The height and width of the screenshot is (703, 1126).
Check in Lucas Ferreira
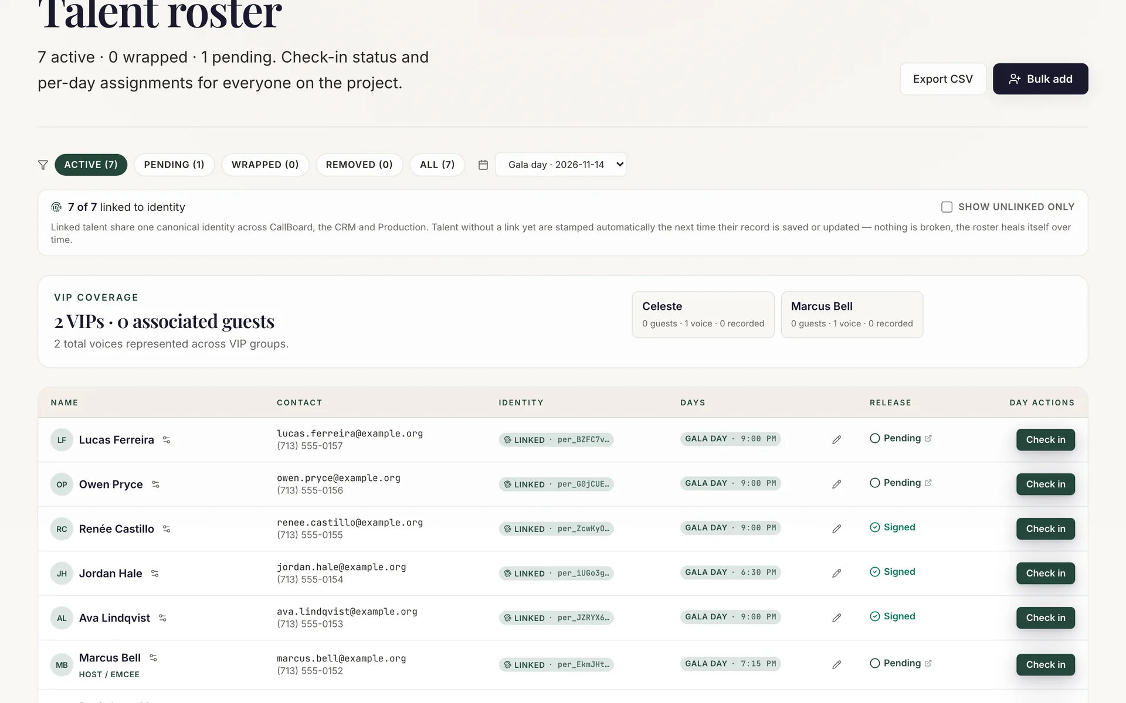point(1046,440)
